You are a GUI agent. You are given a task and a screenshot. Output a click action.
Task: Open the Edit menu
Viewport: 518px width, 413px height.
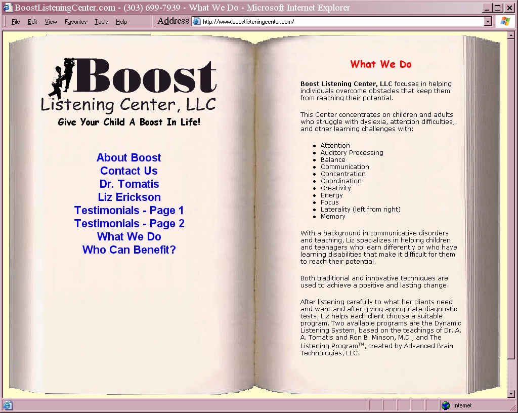coord(32,22)
